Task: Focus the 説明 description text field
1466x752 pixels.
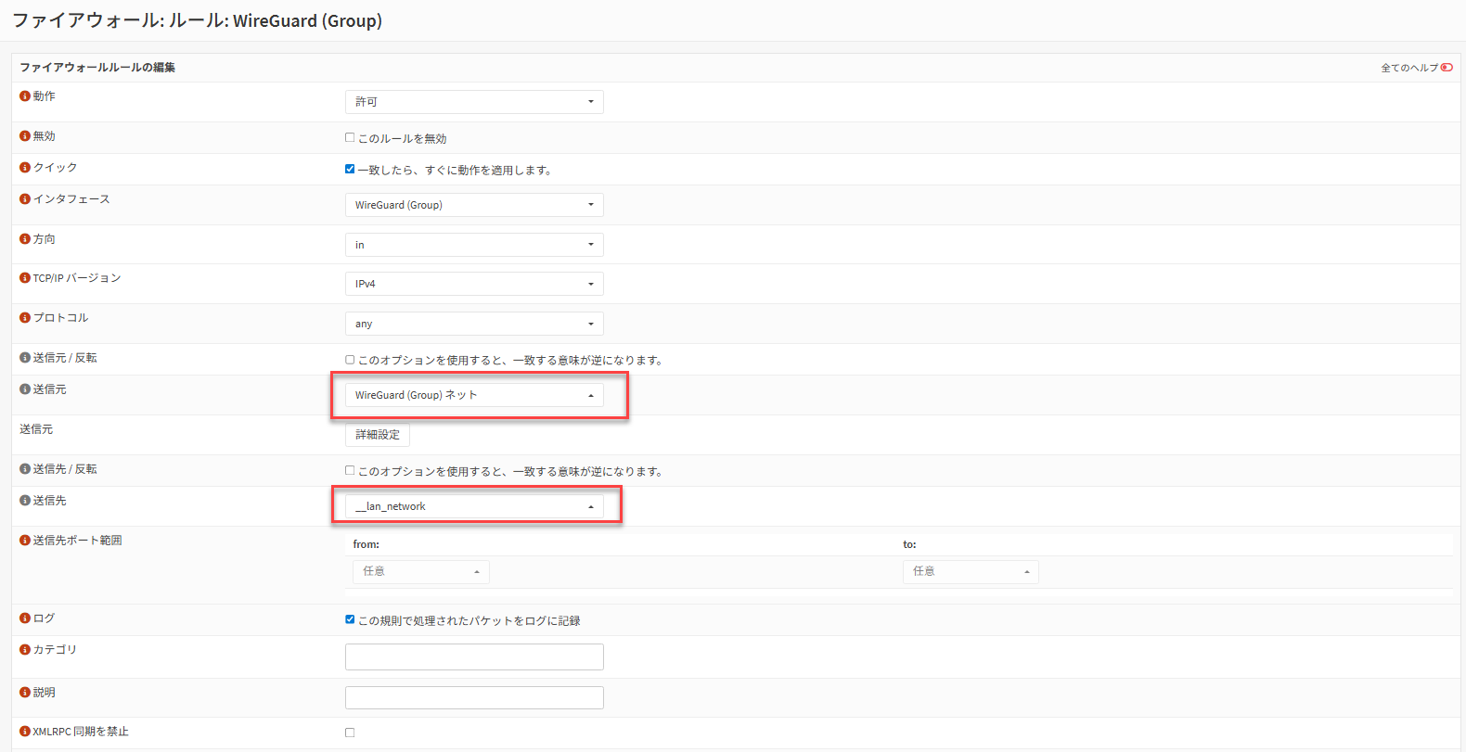Action: click(x=474, y=697)
